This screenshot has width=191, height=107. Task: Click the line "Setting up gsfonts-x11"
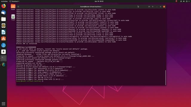31,65
